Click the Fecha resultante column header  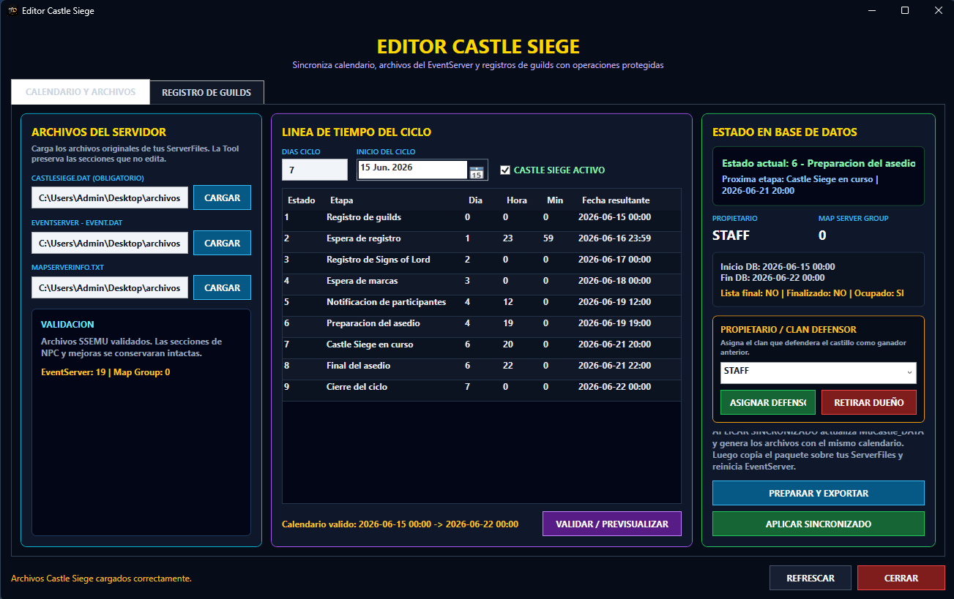pyautogui.click(x=616, y=200)
